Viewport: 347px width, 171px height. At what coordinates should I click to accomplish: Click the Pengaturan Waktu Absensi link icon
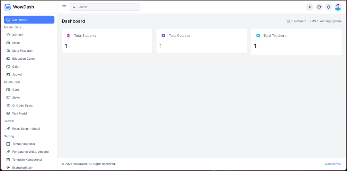(x=8, y=152)
